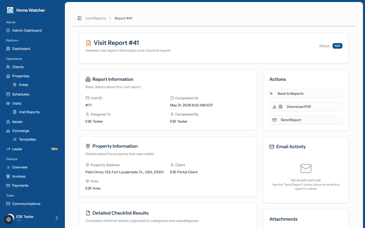The height and width of the screenshot is (228, 365).
Task: Click the Email Activity envelope heading icon
Action: coord(272,147)
